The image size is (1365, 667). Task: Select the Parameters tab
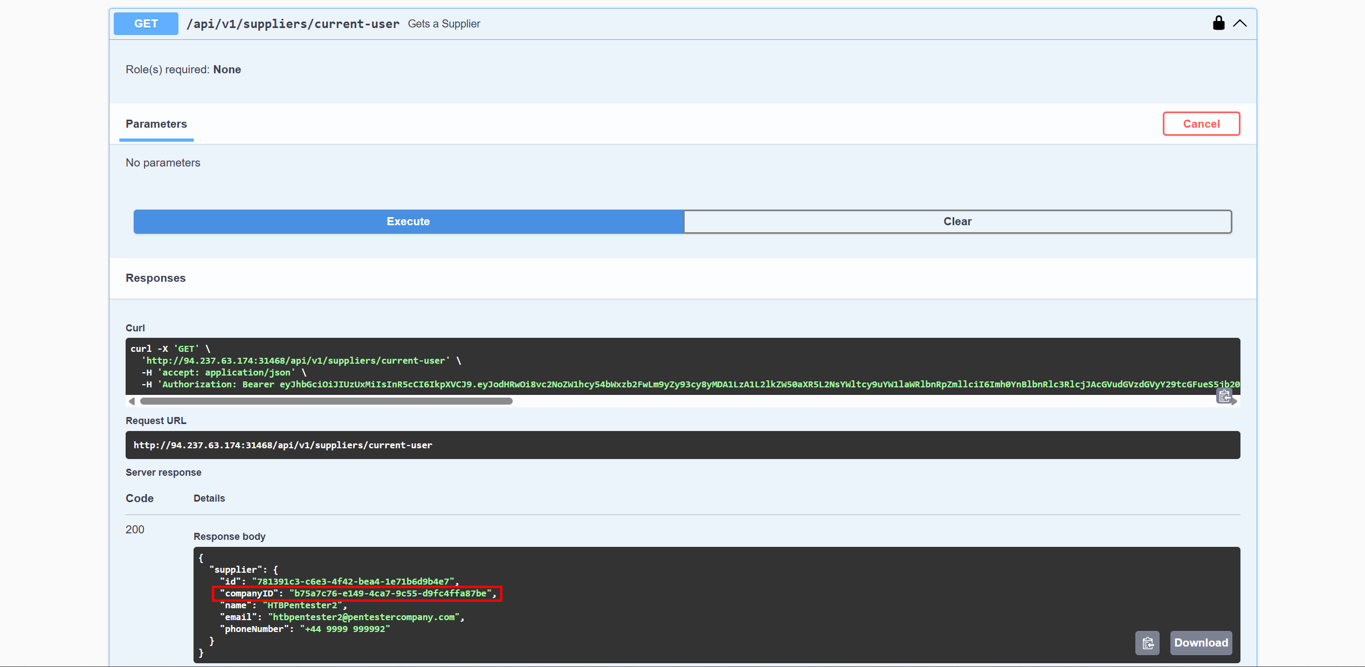(156, 124)
